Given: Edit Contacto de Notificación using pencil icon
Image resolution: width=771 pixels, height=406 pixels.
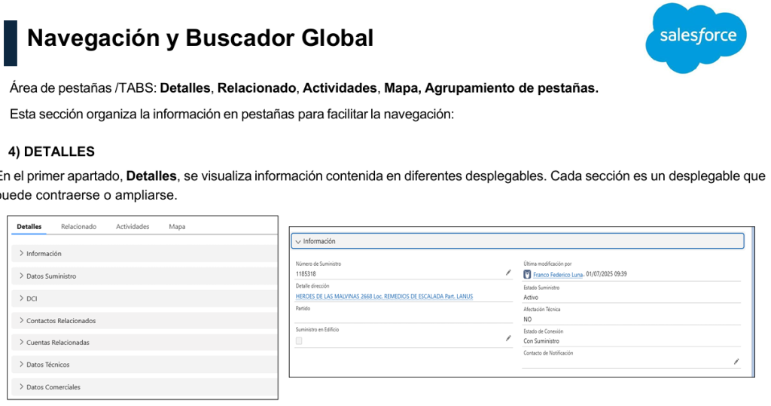Looking at the screenshot, I should coord(736,362).
